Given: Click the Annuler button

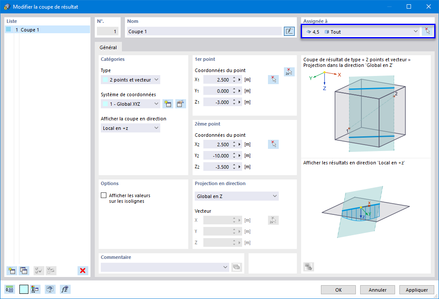Looking at the screenshot, I should pos(377,290).
